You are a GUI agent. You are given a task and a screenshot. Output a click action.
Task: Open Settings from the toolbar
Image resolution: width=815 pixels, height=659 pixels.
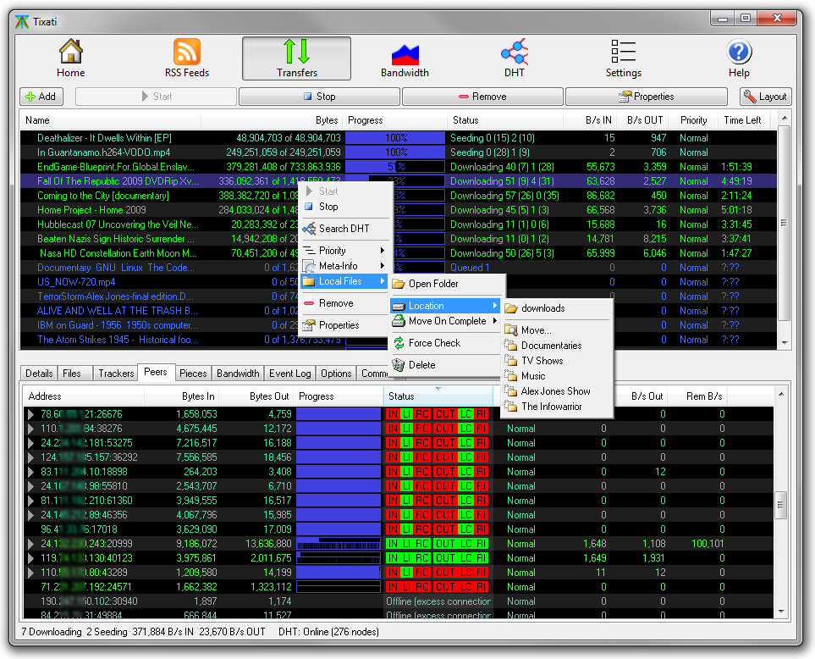tap(623, 53)
